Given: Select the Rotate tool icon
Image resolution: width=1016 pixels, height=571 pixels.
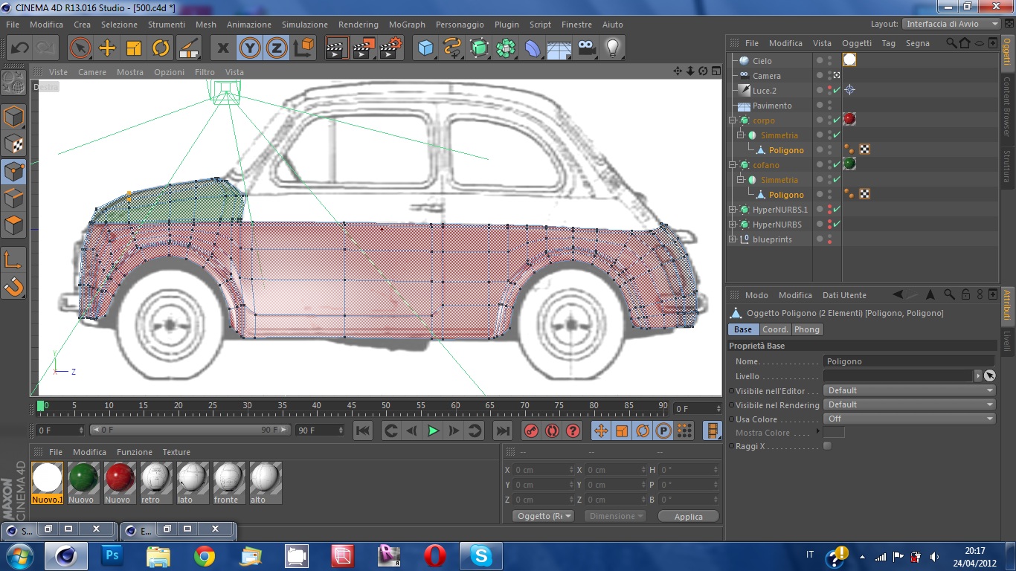Looking at the screenshot, I should pyautogui.click(x=161, y=48).
